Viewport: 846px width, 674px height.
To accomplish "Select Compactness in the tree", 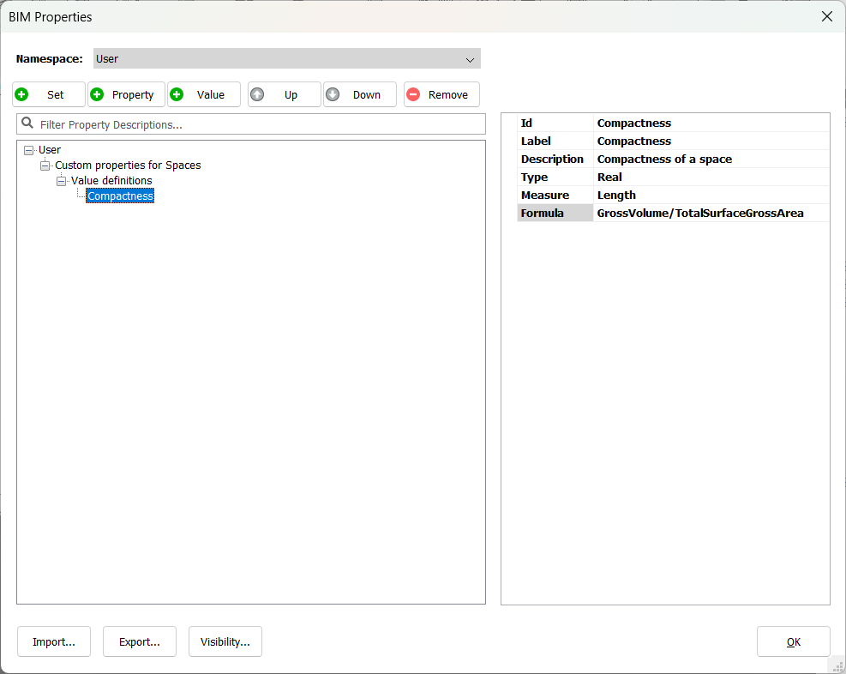I will (120, 196).
